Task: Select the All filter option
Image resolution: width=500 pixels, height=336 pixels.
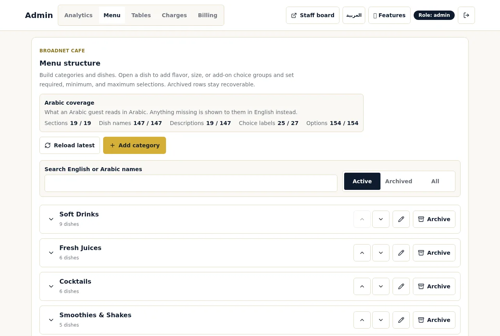Action: point(435,181)
